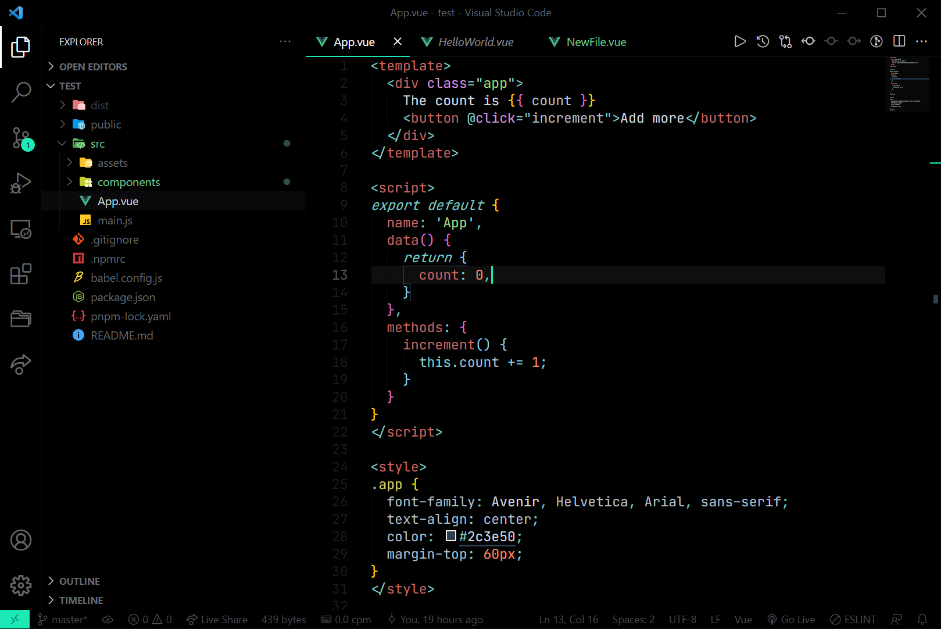Show errors and warnings count
Image resolution: width=941 pixels, height=629 pixels.
pos(150,620)
